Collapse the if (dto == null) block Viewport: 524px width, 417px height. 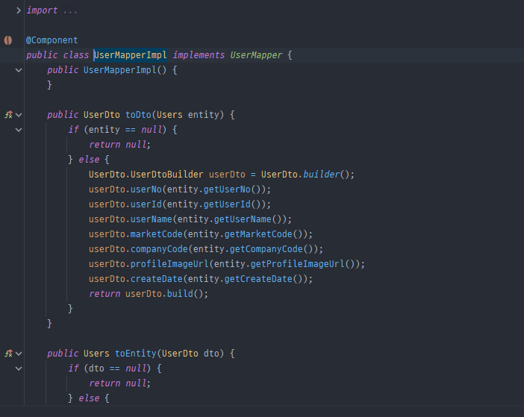click(x=19, y=369)
